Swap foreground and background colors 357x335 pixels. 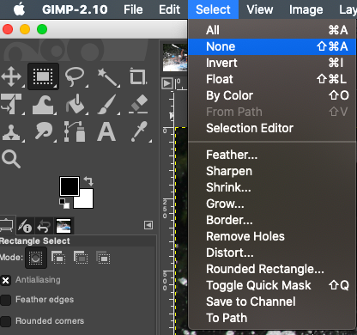pyautogui.click(x=88, y=180)
